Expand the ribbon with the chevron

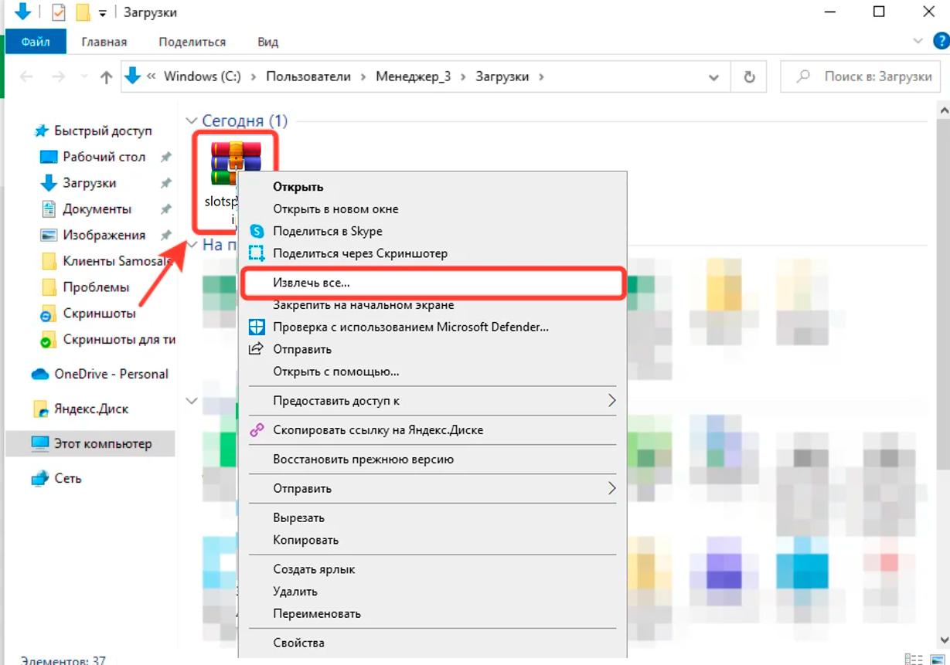pos(918,41)
